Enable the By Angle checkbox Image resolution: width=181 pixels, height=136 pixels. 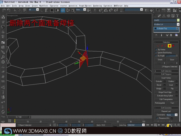point(156,56)
